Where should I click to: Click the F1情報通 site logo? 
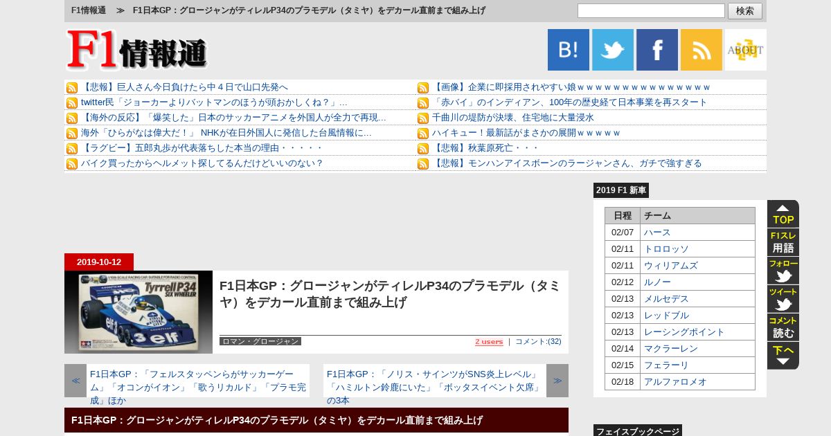(x=136, y=50)
